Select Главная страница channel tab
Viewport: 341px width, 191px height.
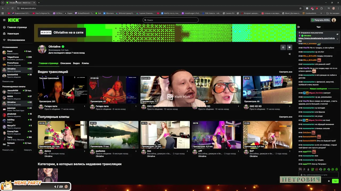(48, 63)
